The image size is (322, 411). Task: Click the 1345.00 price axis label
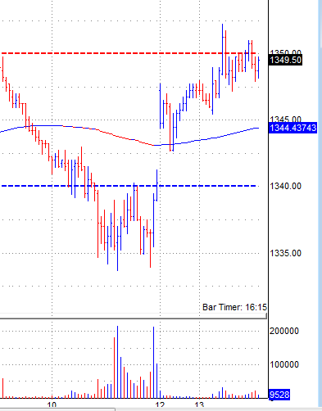point(285,120)
